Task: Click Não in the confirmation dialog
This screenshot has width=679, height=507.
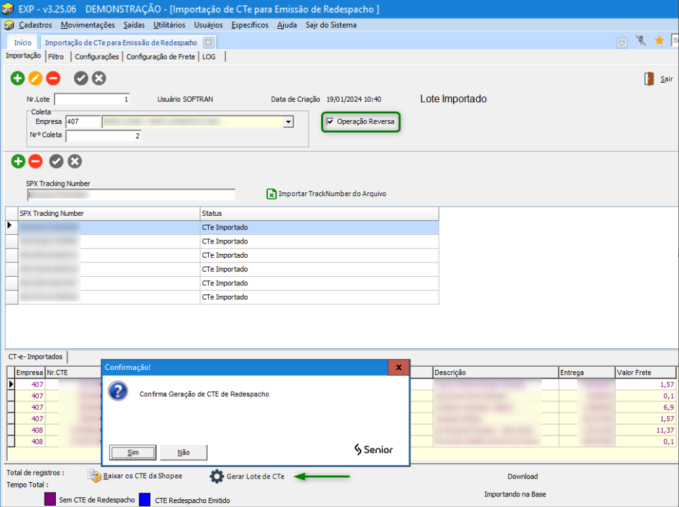Action: 184,452
